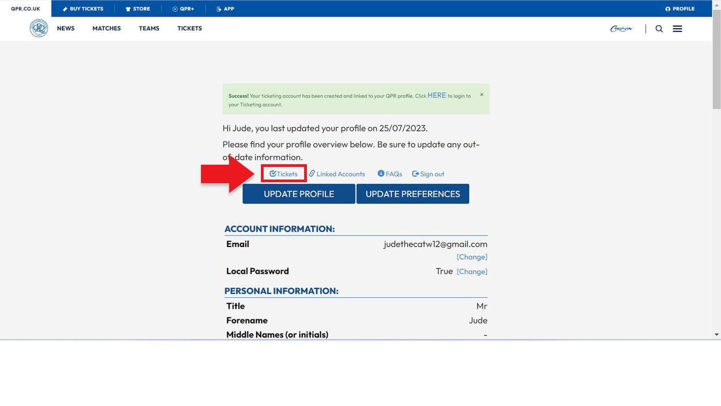This screenshot has width=721, height=406.
Task: Click the Update Profile button
Action: (299, 194)
